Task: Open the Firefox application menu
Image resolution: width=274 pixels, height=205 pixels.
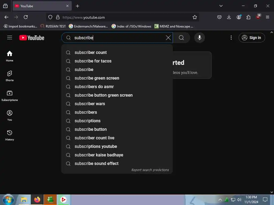Action: point(267,17)
